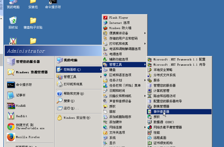Click the 辅助功能选项 icon
224x147 pixels.
tap(105, 59)
